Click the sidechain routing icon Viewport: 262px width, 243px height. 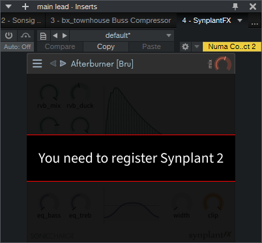pyautogui.click(x=25, y=35)
